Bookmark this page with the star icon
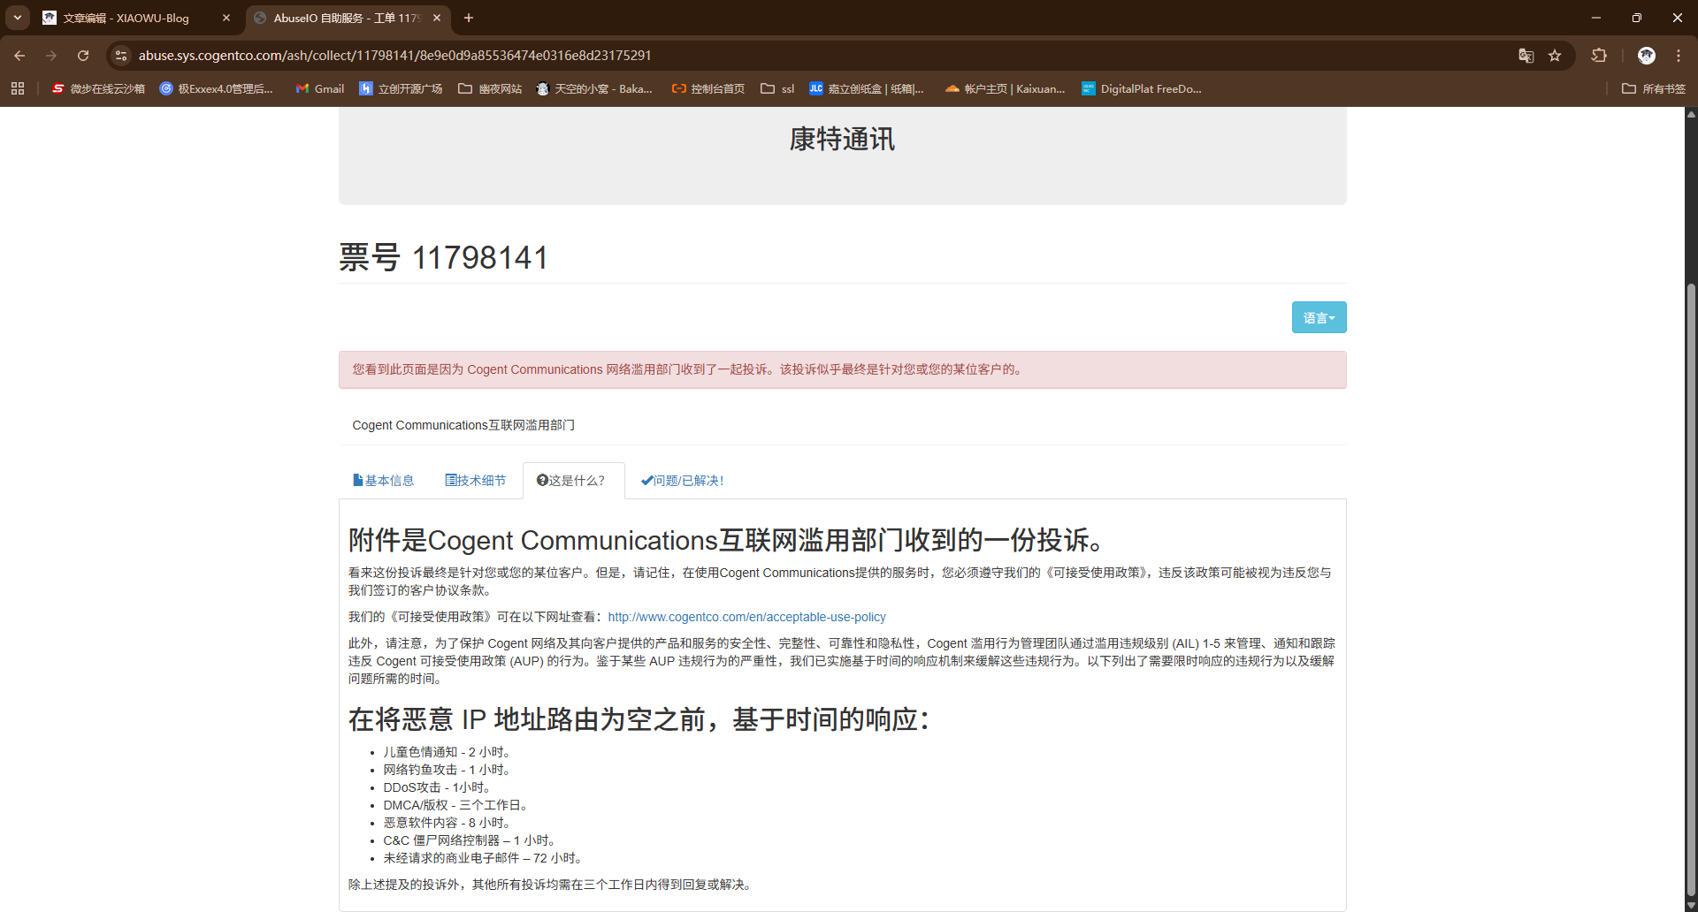The width and height of the screenshot is (1698, 912). (x=1555, y=56)
